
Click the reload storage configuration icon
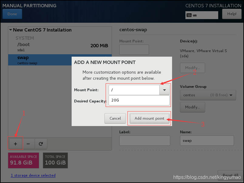41,144
